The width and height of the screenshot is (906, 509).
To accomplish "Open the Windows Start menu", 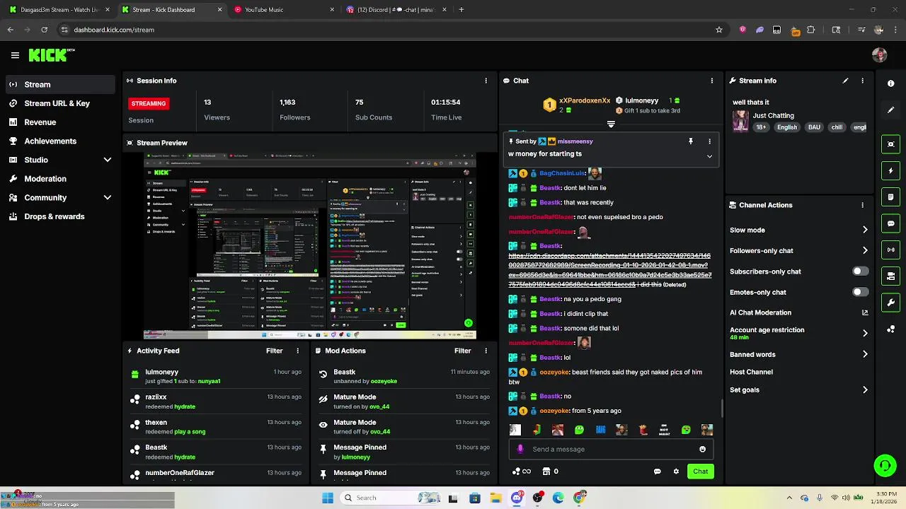I will pos(327,498).
